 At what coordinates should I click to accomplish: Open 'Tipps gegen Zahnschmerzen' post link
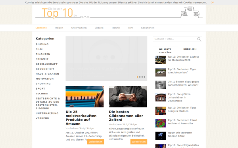coord(183,83)
